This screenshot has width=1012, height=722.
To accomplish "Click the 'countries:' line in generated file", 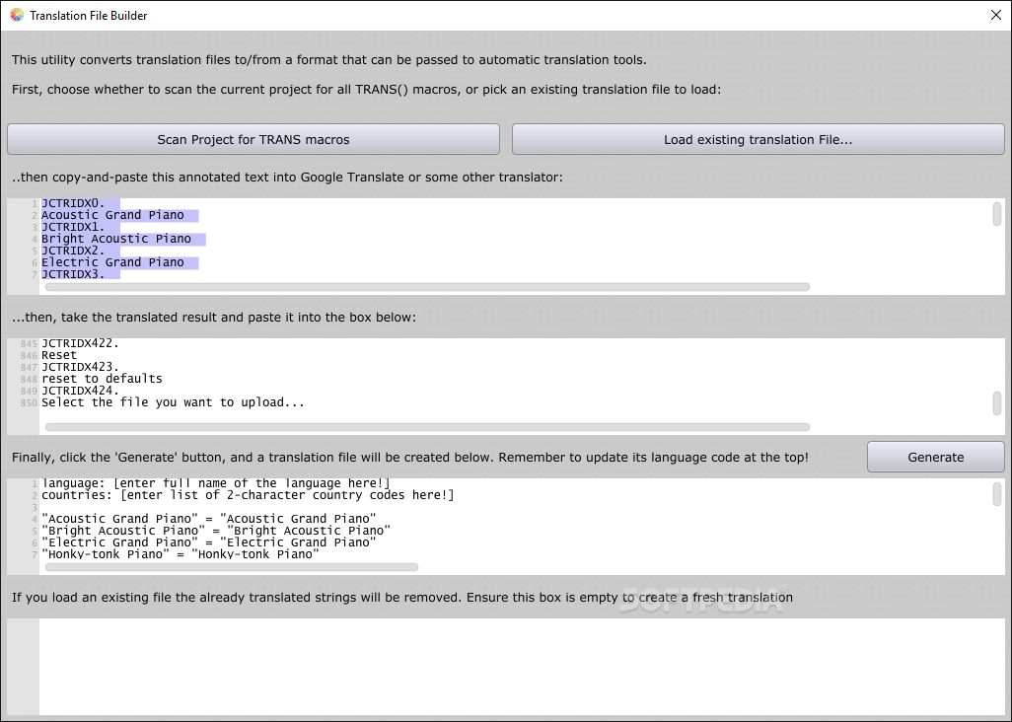I will [248, 495].
